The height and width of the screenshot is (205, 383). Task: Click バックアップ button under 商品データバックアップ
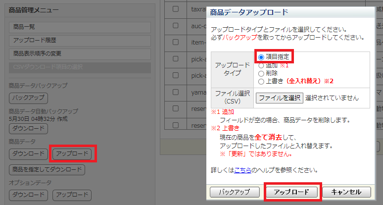(28, 98)
